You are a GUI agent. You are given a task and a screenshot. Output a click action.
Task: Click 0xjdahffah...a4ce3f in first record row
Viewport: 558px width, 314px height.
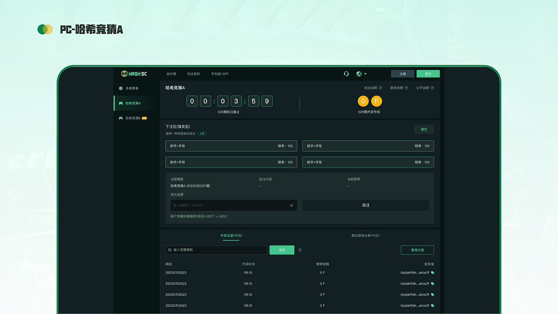pos(415,273)
